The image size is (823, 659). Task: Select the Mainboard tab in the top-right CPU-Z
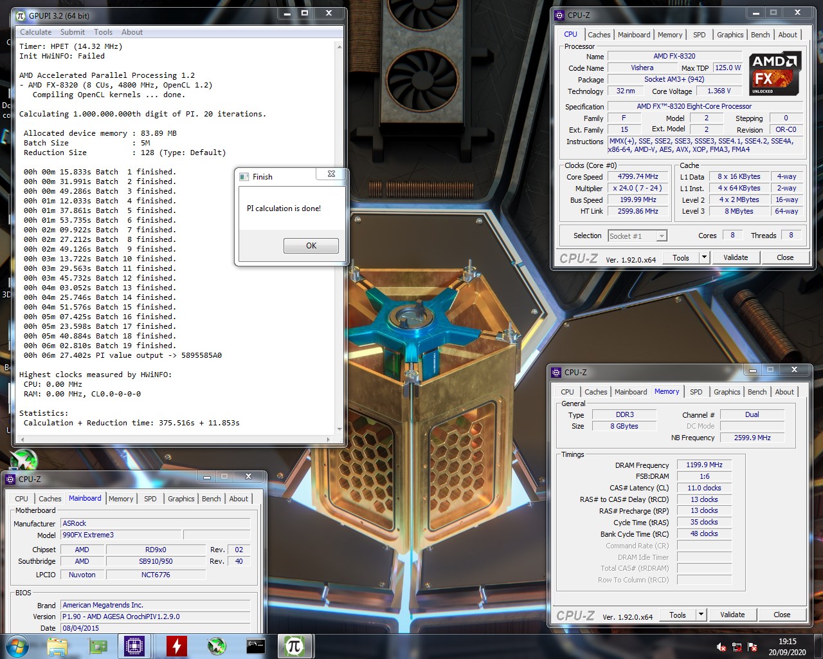pyautogui.click(x=634, y=35)
